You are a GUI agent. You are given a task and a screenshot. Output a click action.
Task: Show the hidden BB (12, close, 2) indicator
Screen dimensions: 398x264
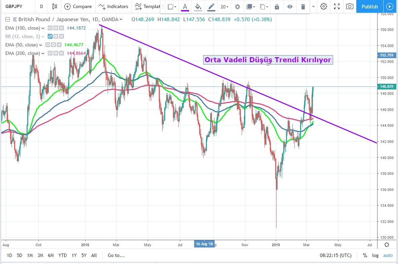point(50,36)
